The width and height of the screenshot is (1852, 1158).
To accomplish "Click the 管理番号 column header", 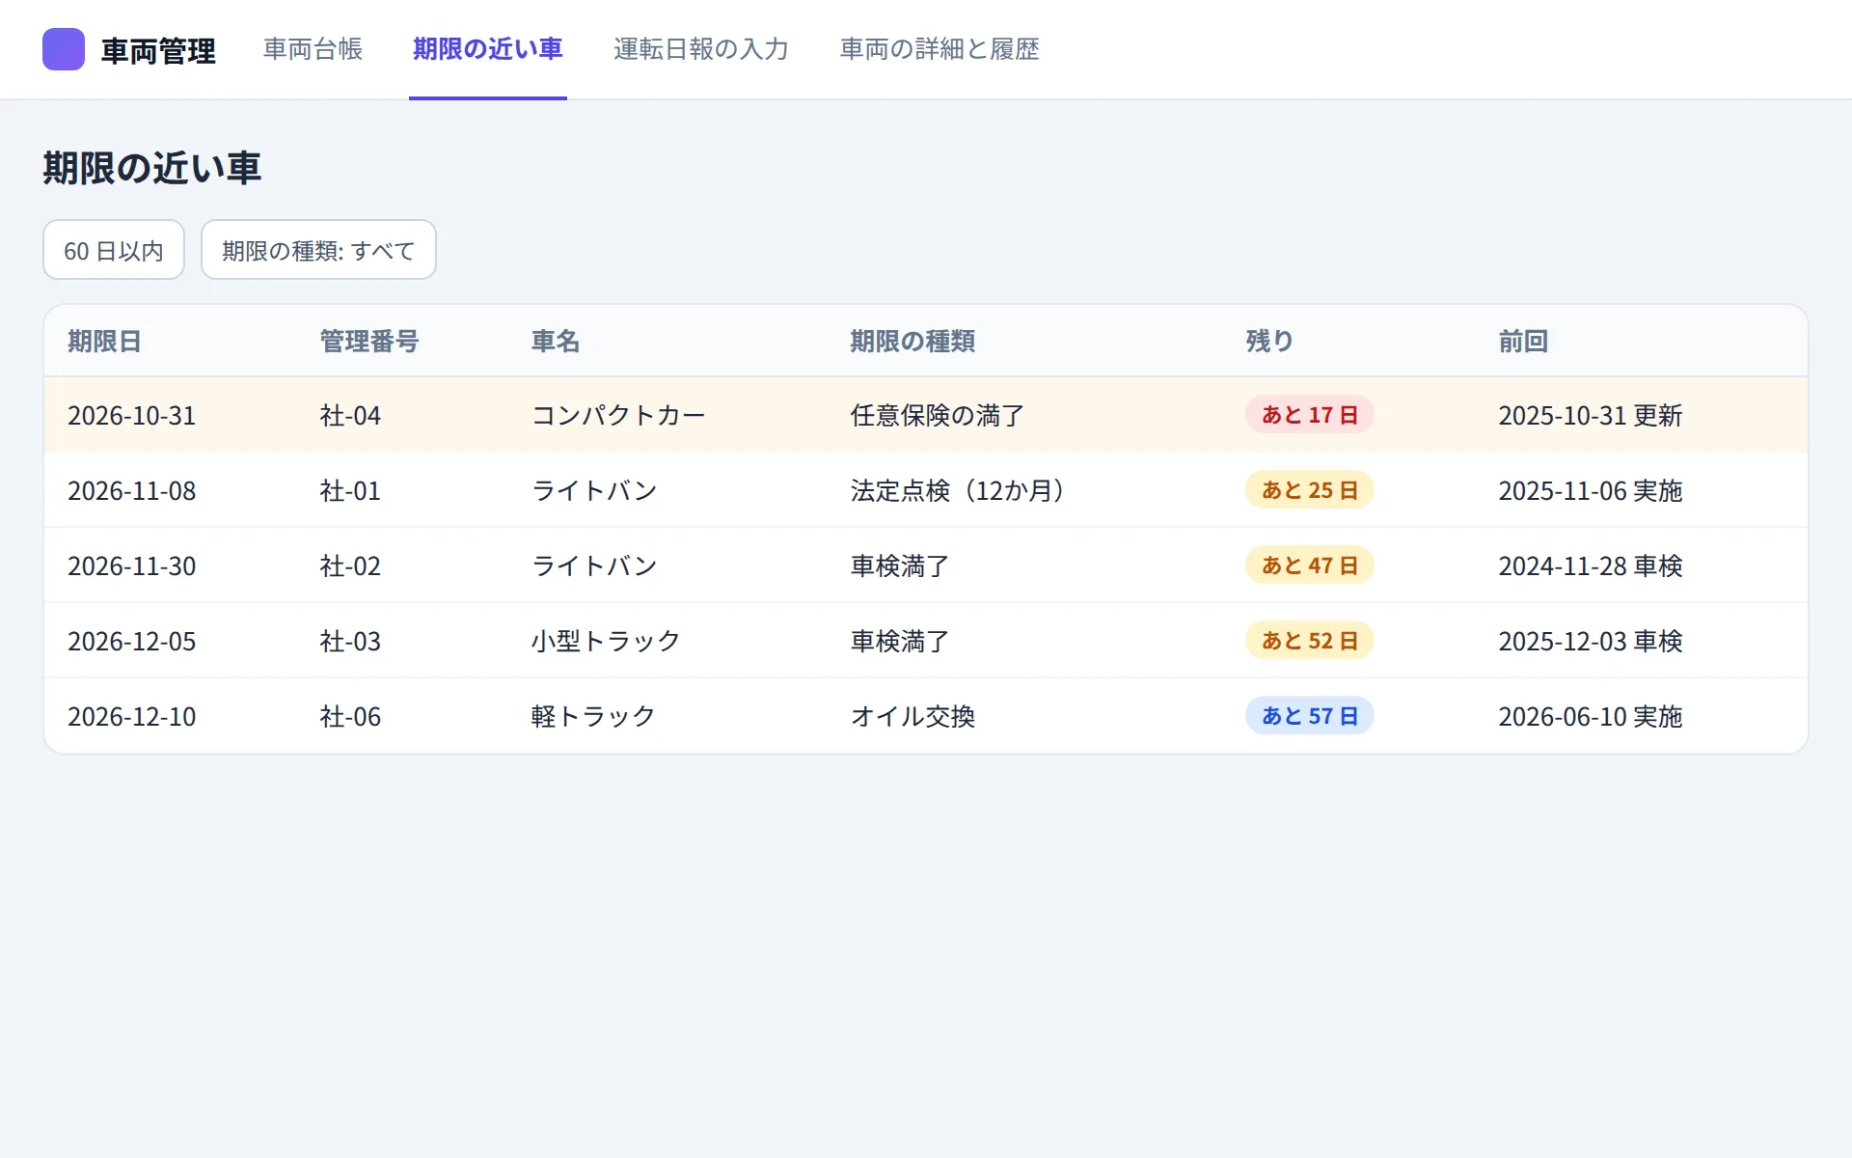I will pyautogui.click(x=369, y=341).
